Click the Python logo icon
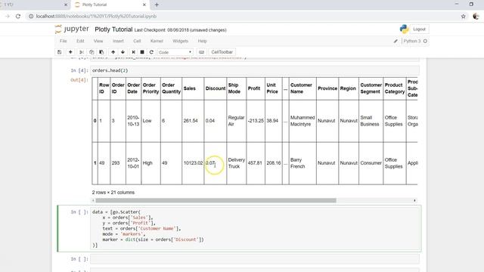484x272 pixels. pyautogui.click(x=404, y=29)
